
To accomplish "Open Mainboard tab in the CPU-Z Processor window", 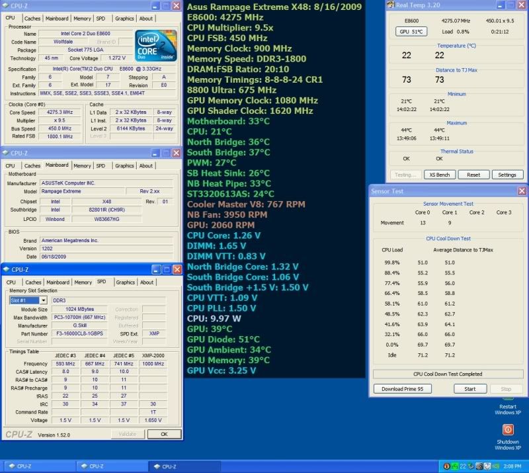I will click(57, 19).
